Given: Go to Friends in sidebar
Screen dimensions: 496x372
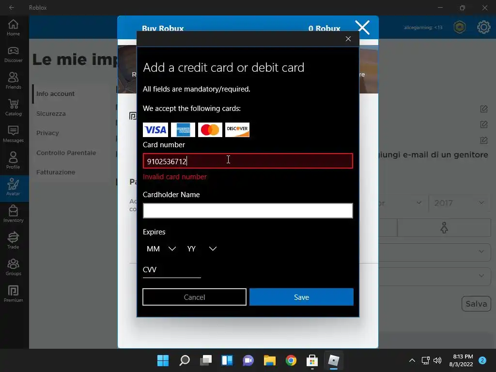Looking at the screenshot, I should tap(13, 81).
